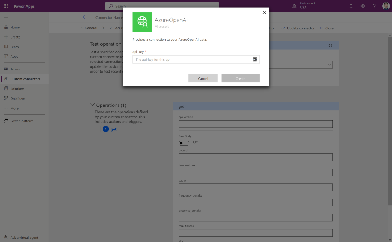
Task: Click the frequency_penalty input field
Action: (256, 202)
